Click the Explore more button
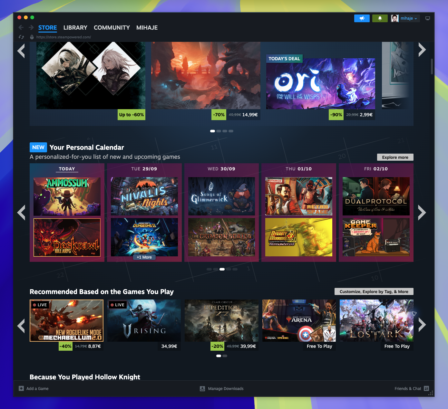 [395, 157]
